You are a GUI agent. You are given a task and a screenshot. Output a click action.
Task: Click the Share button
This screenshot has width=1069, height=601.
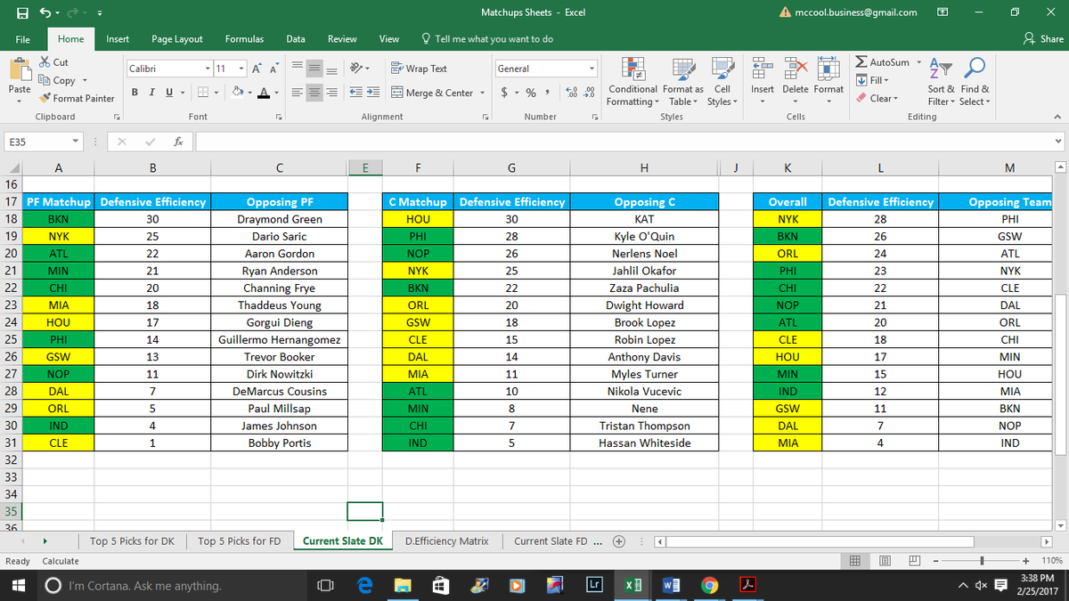tap(1043, 39)
